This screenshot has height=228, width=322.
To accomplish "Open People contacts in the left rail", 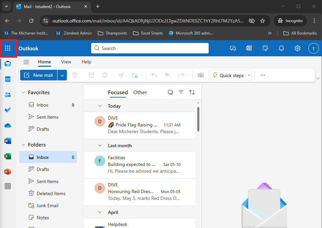I will [8, 95].
